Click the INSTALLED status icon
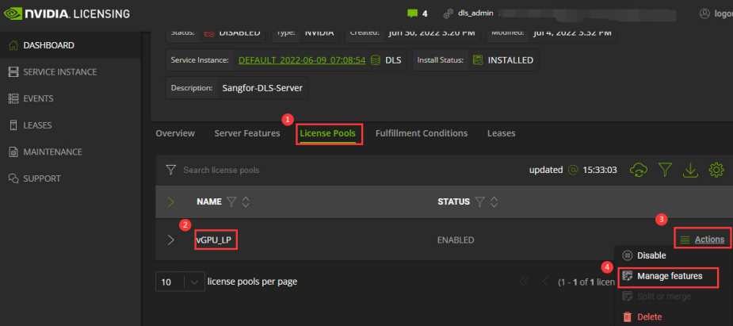The width and height of the screenshot is (733, 326). [x=477, y=59]
